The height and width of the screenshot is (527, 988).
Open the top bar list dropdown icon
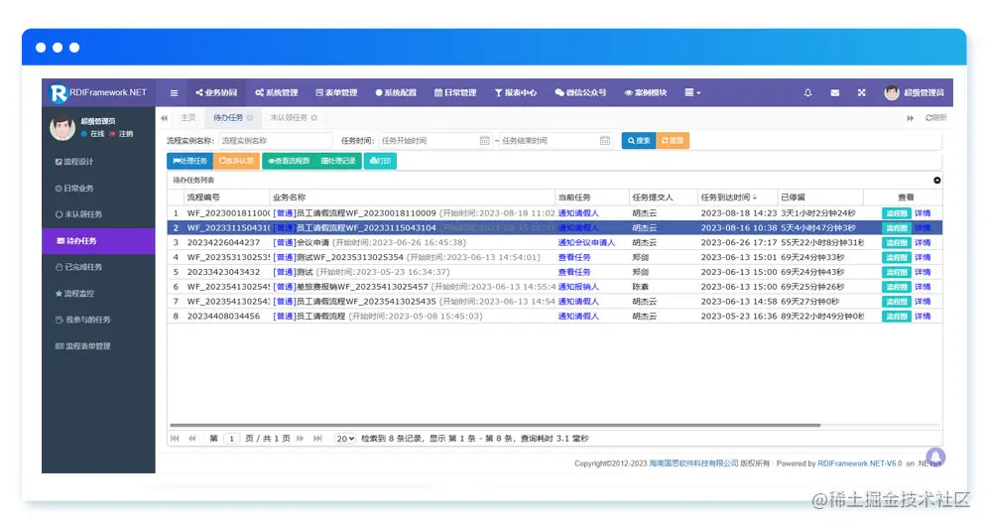pyautogui.click(x=692, y=92)
